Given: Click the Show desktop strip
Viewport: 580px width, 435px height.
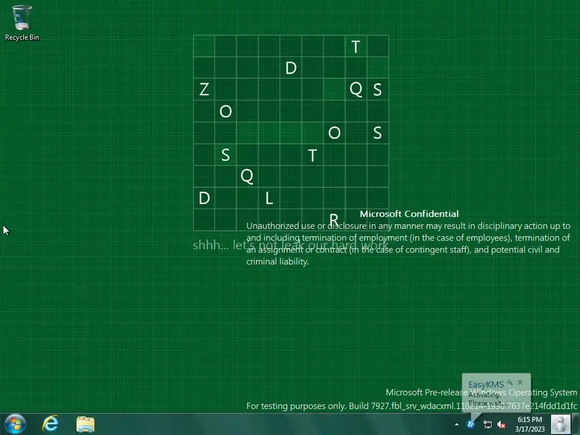Looking at the screenshot, I should pos(576,424).
